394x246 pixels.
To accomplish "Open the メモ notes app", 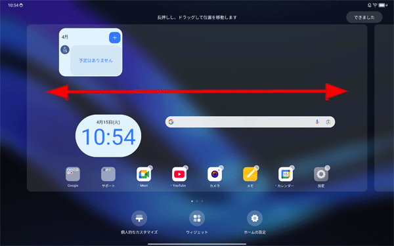I will [x=250, y=174].
